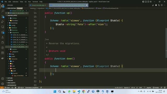
Task: Click Ln 29 cursor position indicator
Action: (x=119, y=88)
